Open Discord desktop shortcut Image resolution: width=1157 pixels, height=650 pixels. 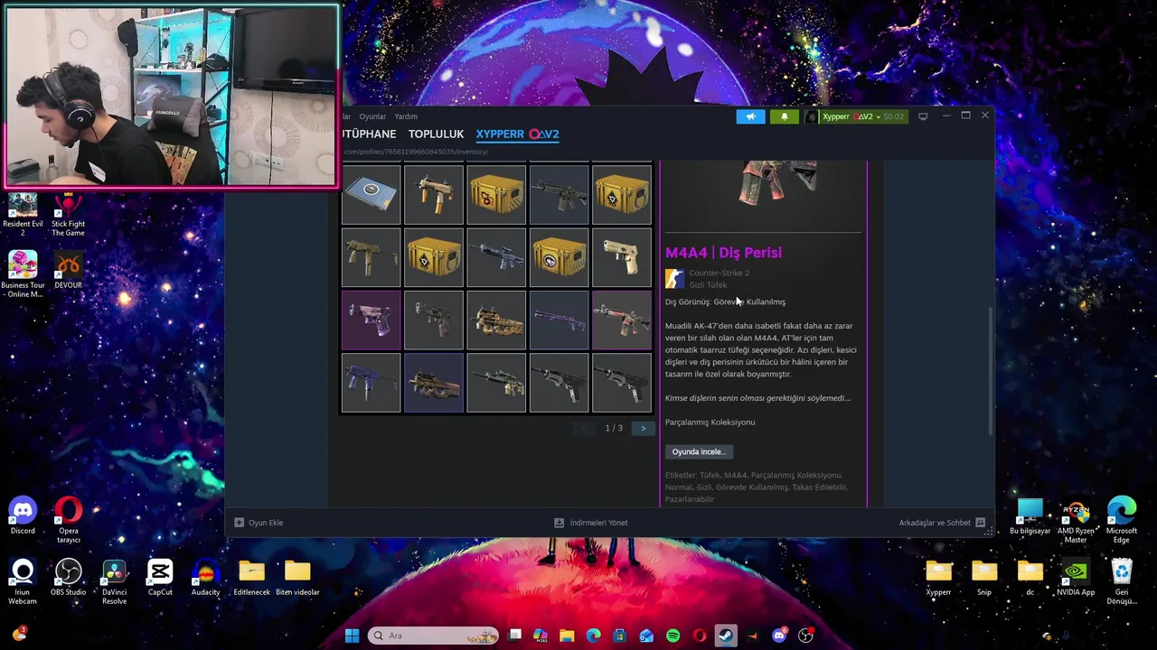tap(23, 515)
